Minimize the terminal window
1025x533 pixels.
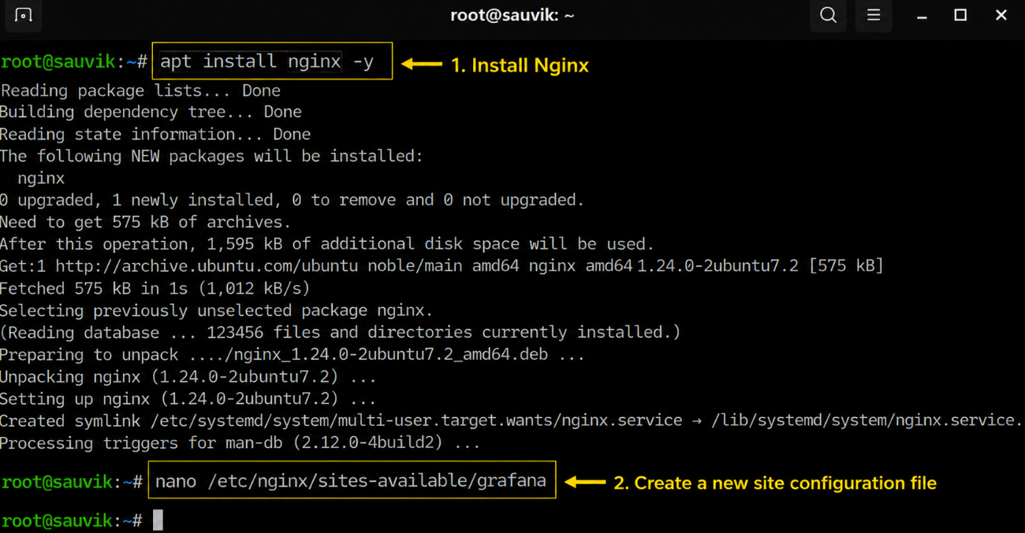tap(922, 16)
